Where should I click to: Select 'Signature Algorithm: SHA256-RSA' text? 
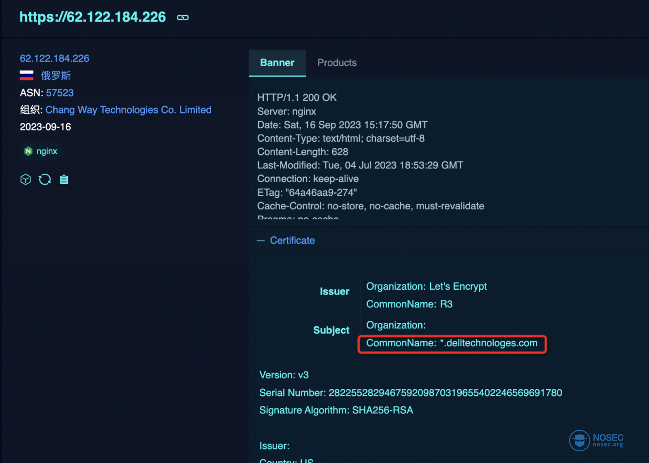(336, 410)
